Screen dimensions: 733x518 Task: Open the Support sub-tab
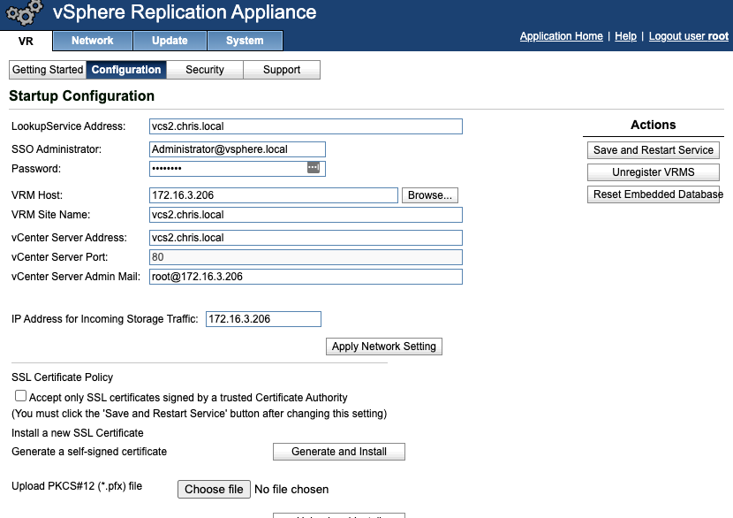[x=282, y=70]
